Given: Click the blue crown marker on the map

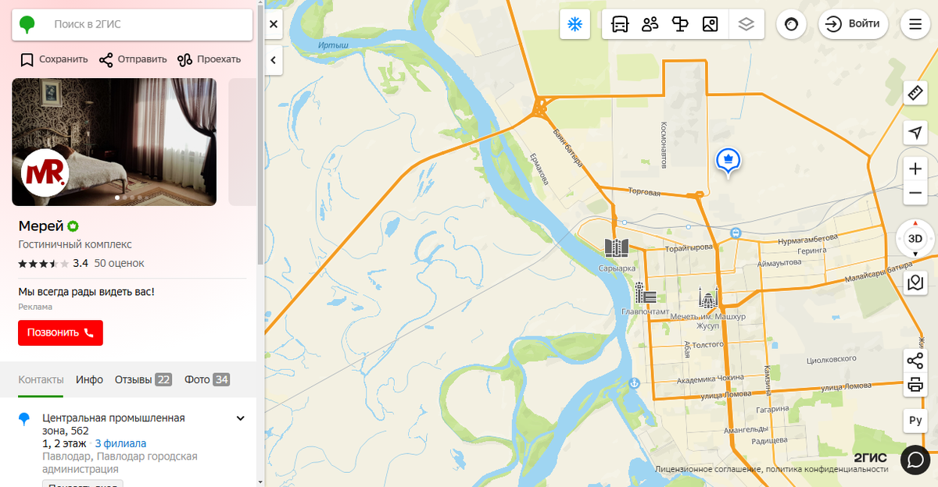Looking at the screenshot, I should point(729,162).
